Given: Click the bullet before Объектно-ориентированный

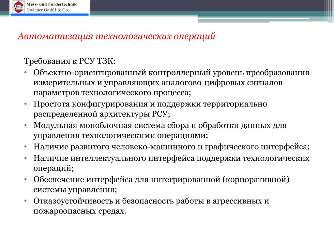Looking at the screenshot, I should [x=25, y=73].
